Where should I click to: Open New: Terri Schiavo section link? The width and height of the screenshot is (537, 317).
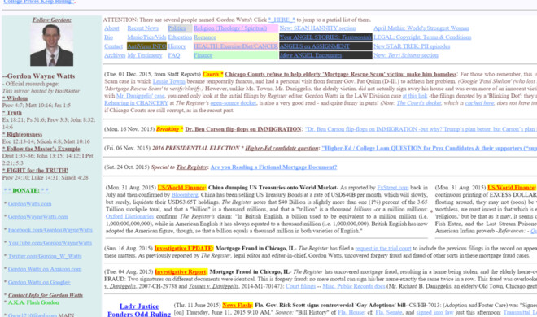coord(406,55)
